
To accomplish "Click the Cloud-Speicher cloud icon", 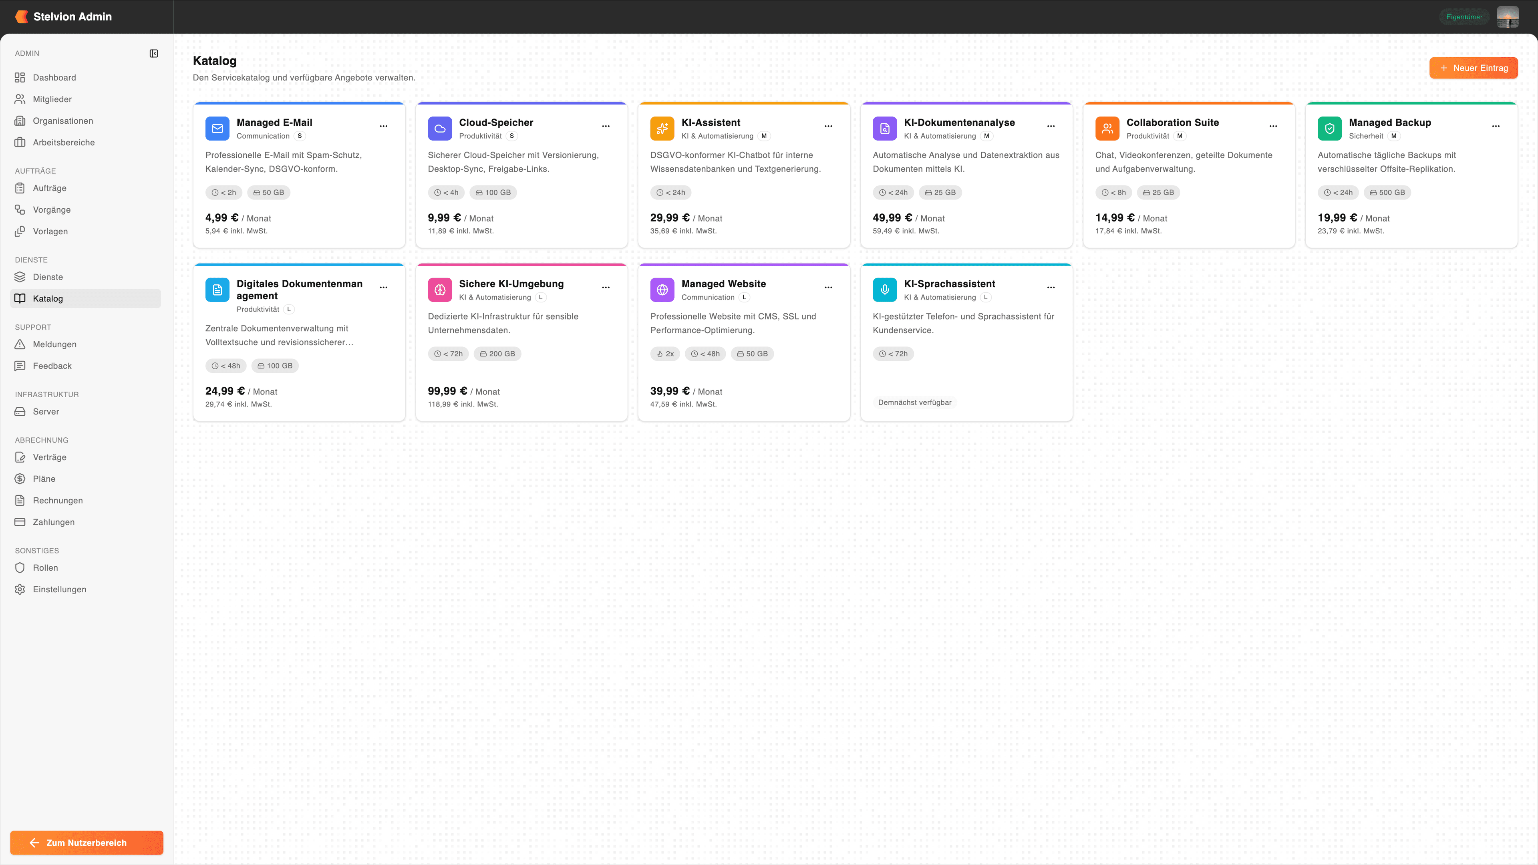I will coord(439,128).
